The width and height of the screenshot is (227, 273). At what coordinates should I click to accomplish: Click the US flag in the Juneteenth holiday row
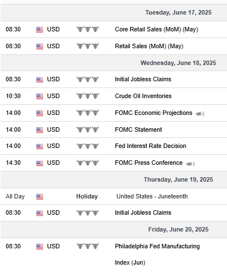pyautogui.click(x=40, y=197)
